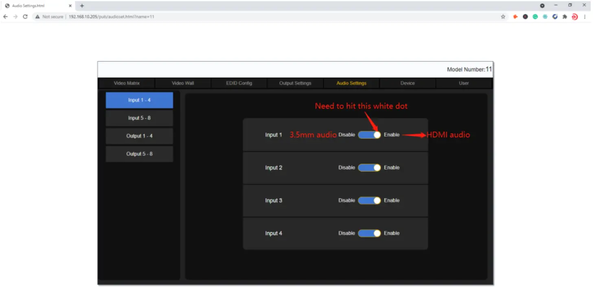Toggle the Input 1 audio switch
The height and width of the screenshot is (287, 594).
pos(369,135)
